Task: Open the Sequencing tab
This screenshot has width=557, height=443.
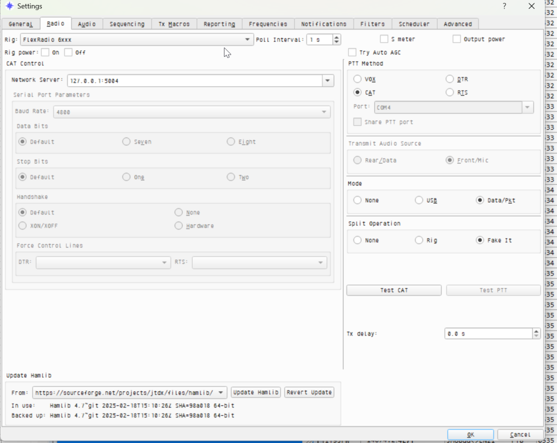Action: click(x=127, y=24)
